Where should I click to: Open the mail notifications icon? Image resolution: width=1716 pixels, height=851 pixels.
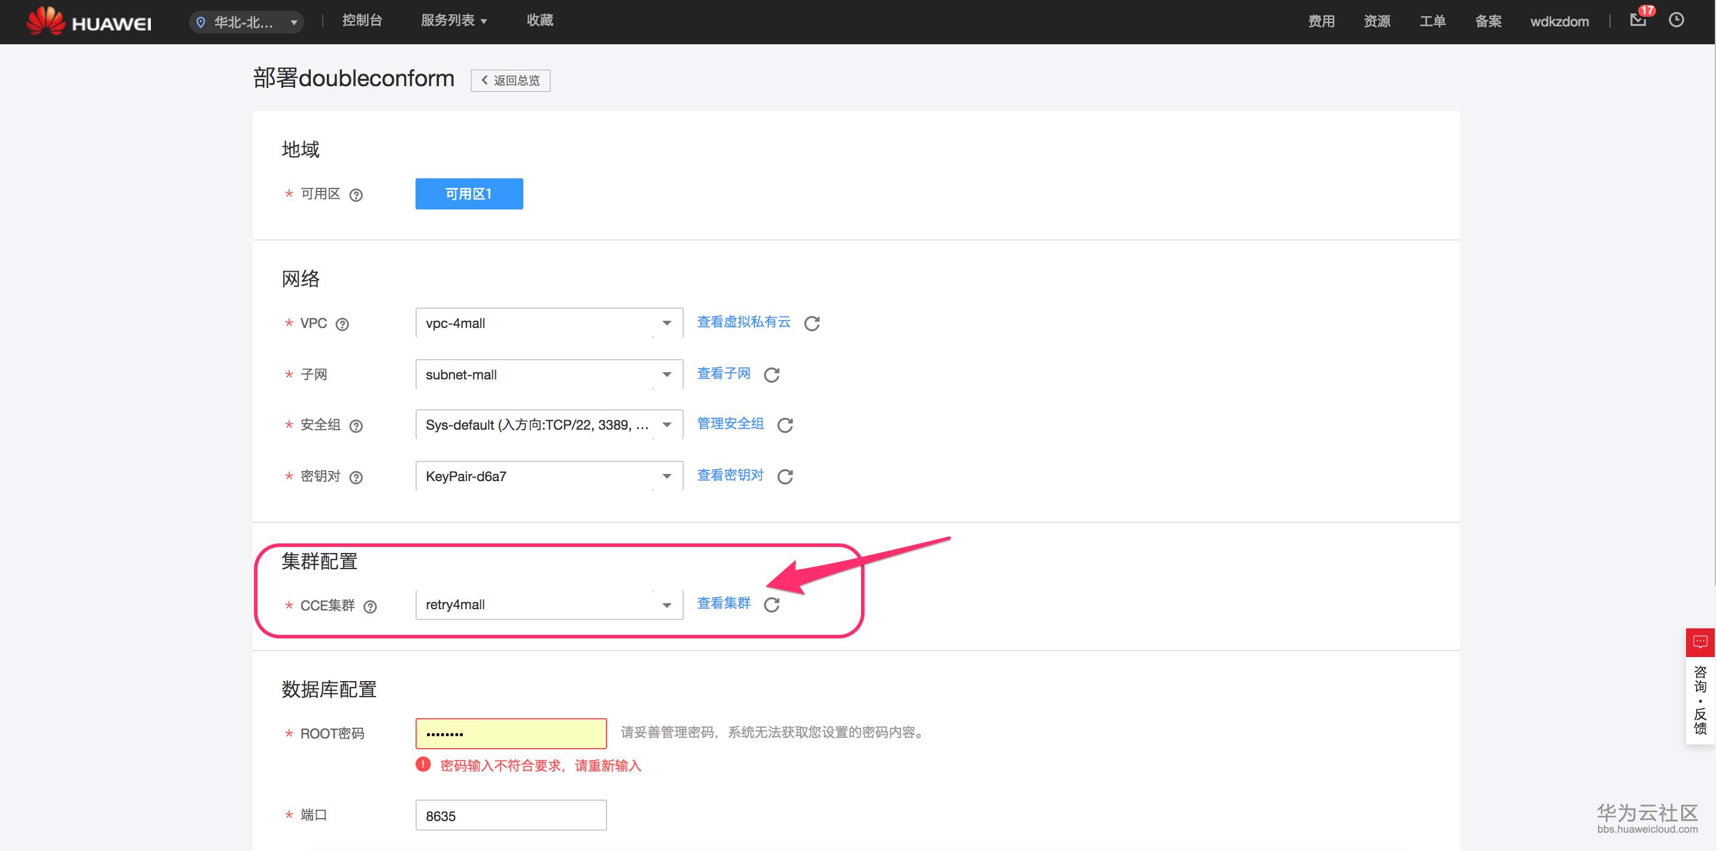tap(1638, 20)
